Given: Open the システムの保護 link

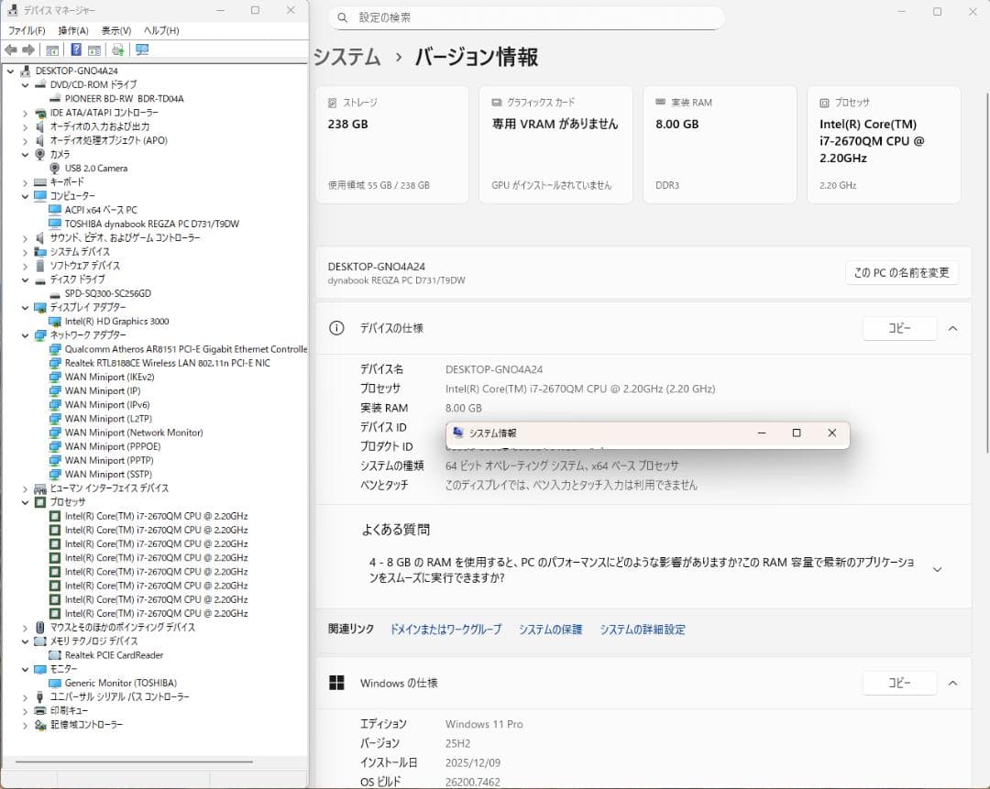Looking at the screenshot, I should [x=549, y=630].
